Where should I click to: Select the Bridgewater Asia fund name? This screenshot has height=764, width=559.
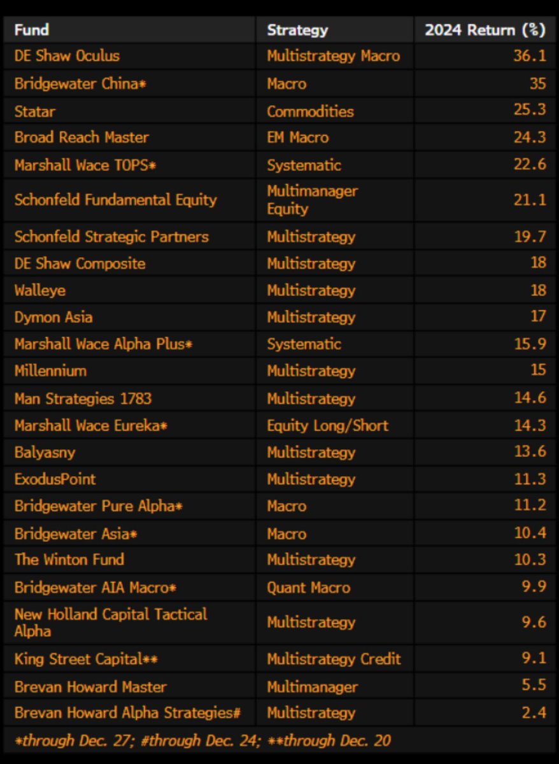point(76,534)
